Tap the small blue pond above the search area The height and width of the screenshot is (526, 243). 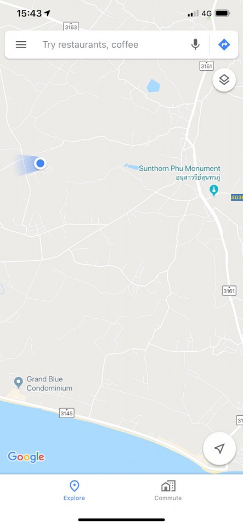[x=153, y=86]
